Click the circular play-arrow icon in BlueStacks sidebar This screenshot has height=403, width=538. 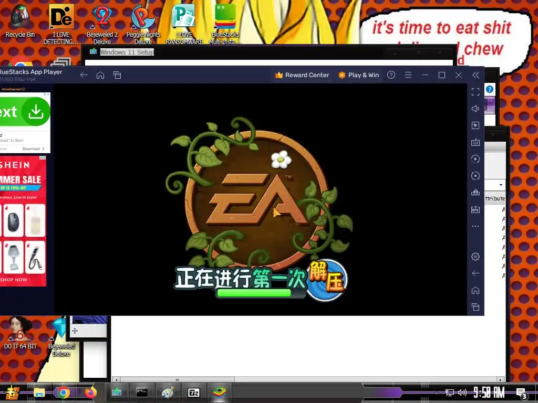[x=475, y=159]
